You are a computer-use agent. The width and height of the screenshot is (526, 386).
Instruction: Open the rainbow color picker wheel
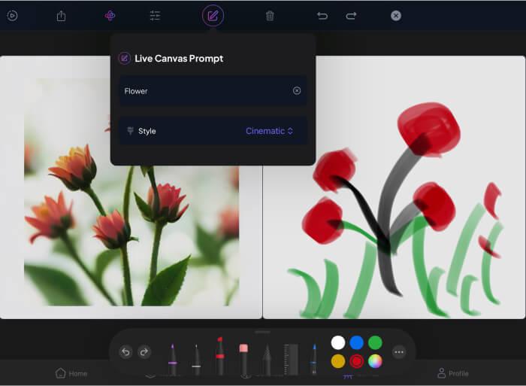[375, 361]
